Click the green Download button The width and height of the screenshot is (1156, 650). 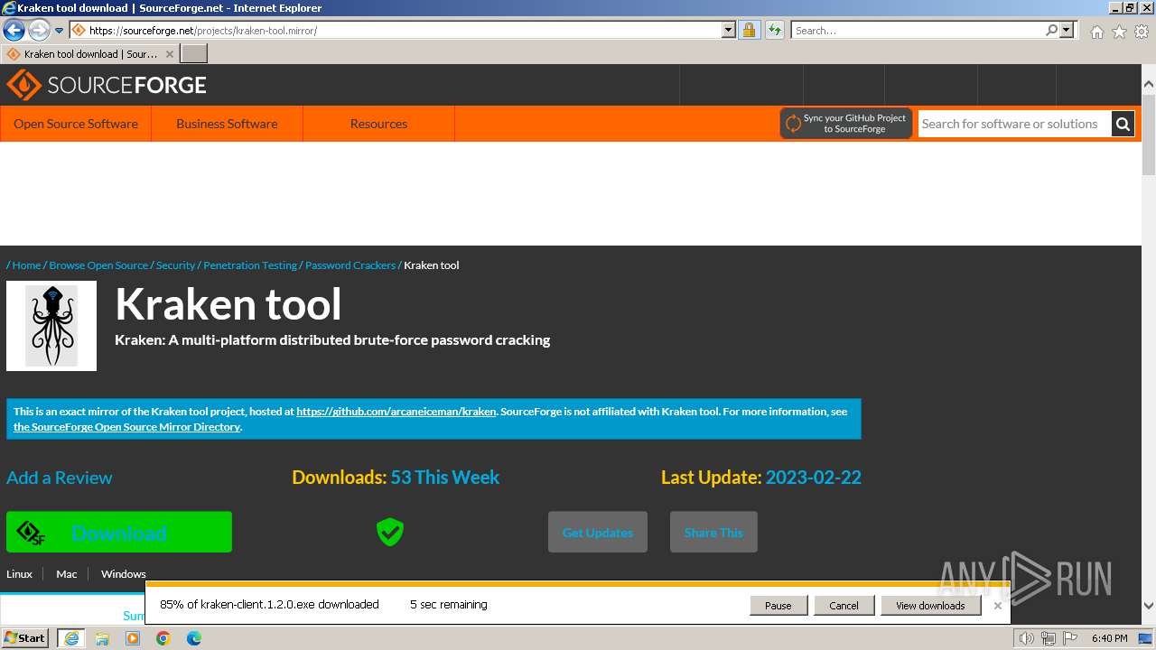click(119, 532)
